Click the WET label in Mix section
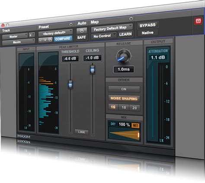Image resolution: width=205 pixels, height=183 pixels. click(135, 125)
